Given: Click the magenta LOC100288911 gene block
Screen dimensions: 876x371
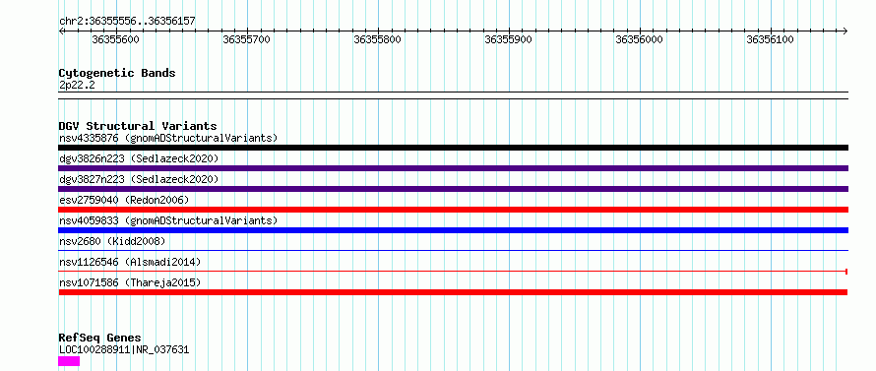Looking at the screenshot, I should click(69, 361).
